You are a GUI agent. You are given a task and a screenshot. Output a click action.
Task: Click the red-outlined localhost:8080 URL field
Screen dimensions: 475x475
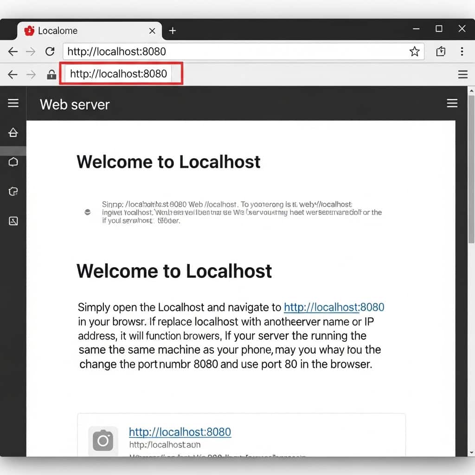(121, 74)
